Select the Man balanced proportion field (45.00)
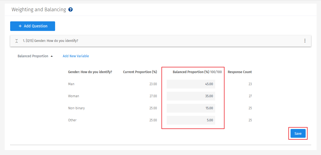The width and height of the screenshot is (321, 155). [x=191, y=84]
